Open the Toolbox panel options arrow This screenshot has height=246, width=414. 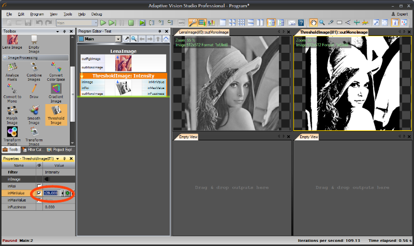click(x=57, y=32)
